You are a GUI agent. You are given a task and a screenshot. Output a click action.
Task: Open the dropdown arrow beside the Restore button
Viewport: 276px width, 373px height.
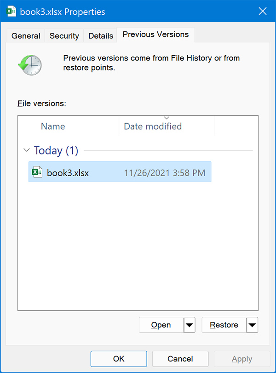point(253,325)
